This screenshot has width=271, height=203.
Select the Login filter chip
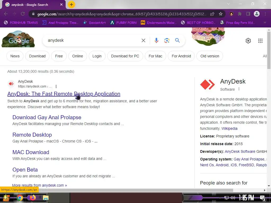(x=97, y=56)
